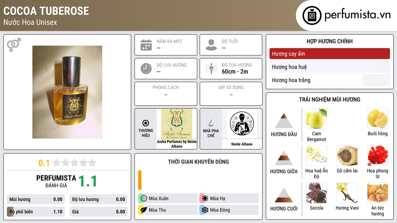
Task: Click the Mùi hương 0.00 score row
Action: pos(36,199)
